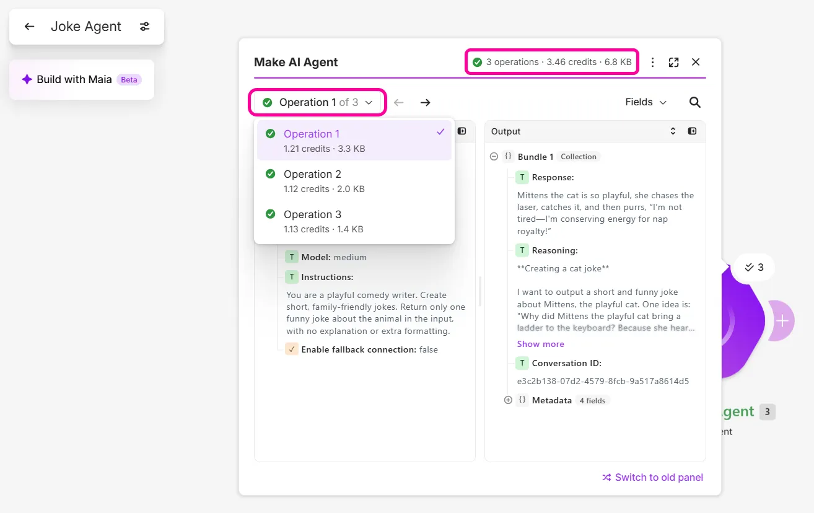Go to the next operation with right arrow

[425, 102]
